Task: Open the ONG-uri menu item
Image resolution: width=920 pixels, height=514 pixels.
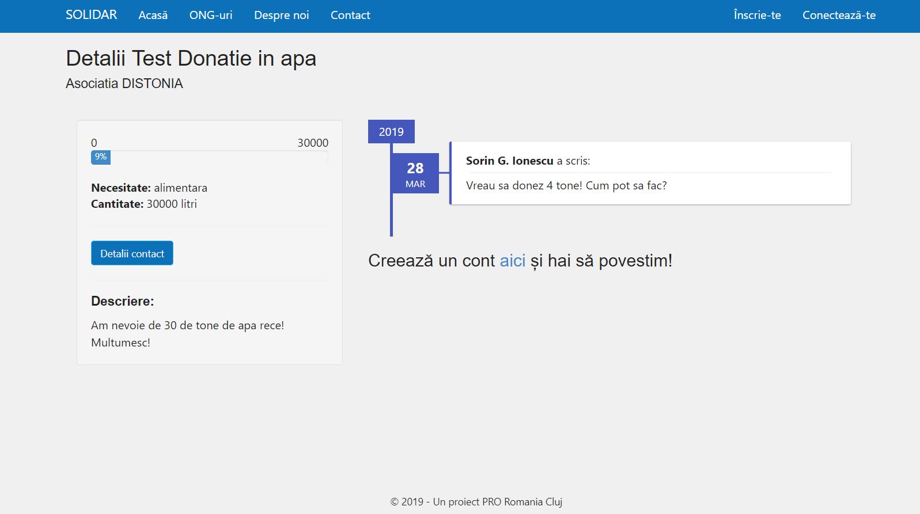Action: pos(211,16)
